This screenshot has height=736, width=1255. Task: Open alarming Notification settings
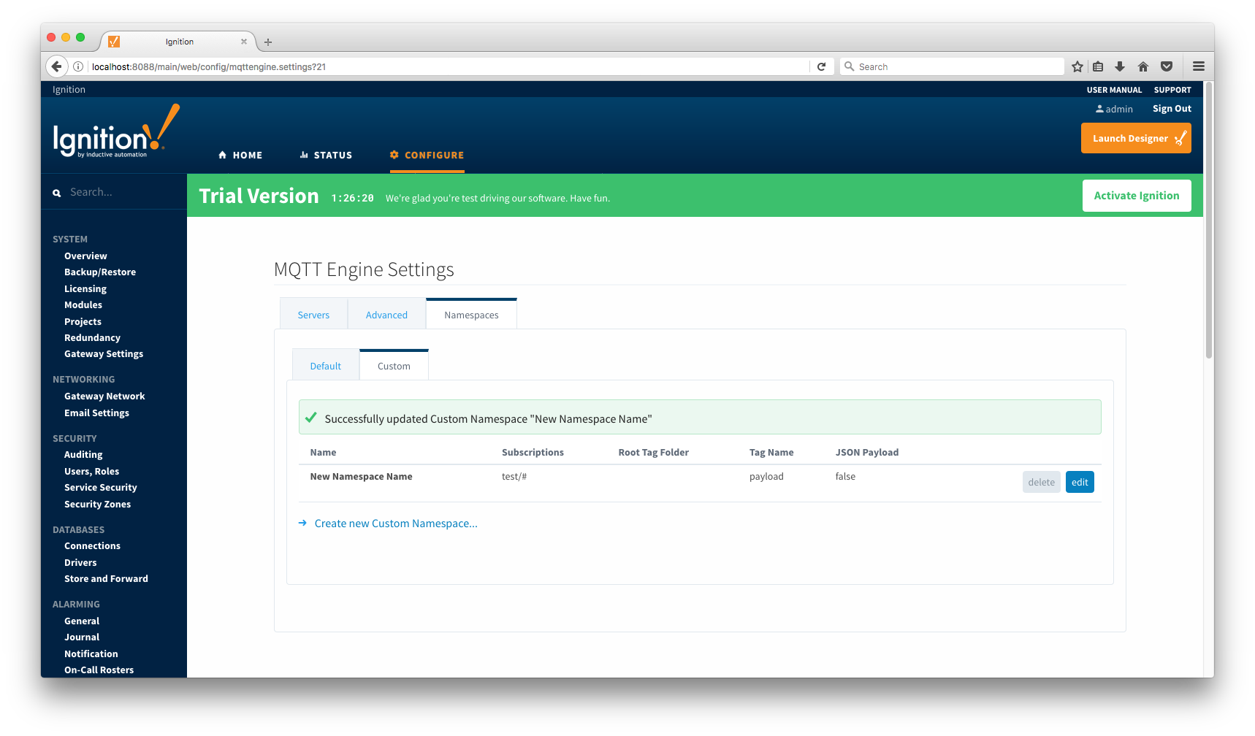click(x=91, y=654)
